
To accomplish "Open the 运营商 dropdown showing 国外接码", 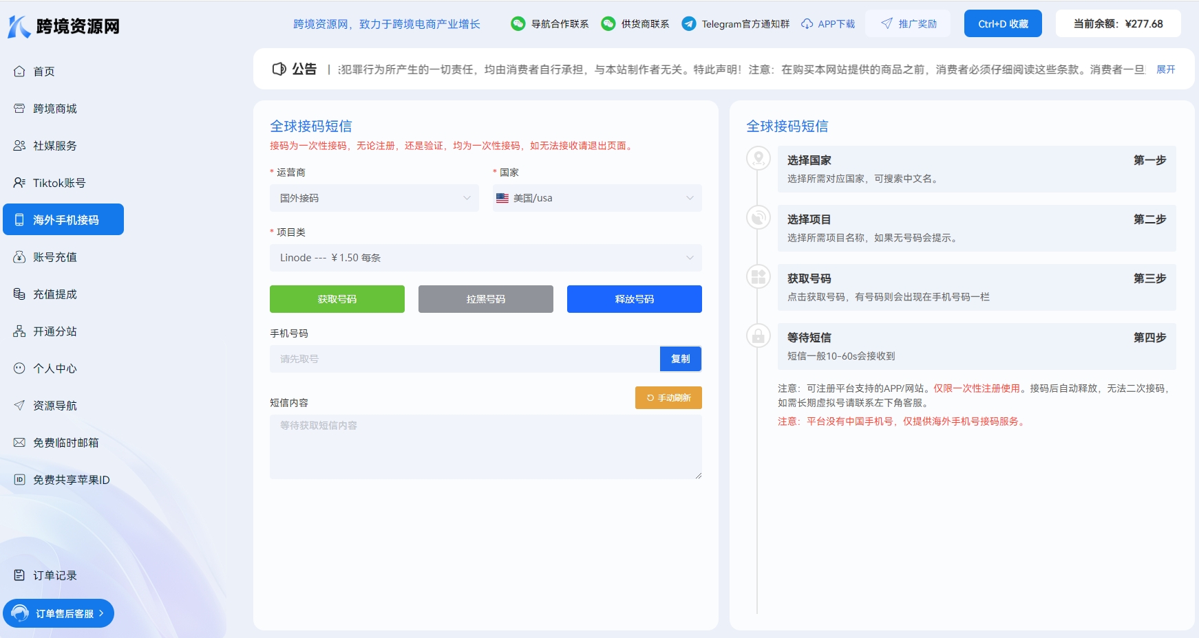I will tap(374, 198).
